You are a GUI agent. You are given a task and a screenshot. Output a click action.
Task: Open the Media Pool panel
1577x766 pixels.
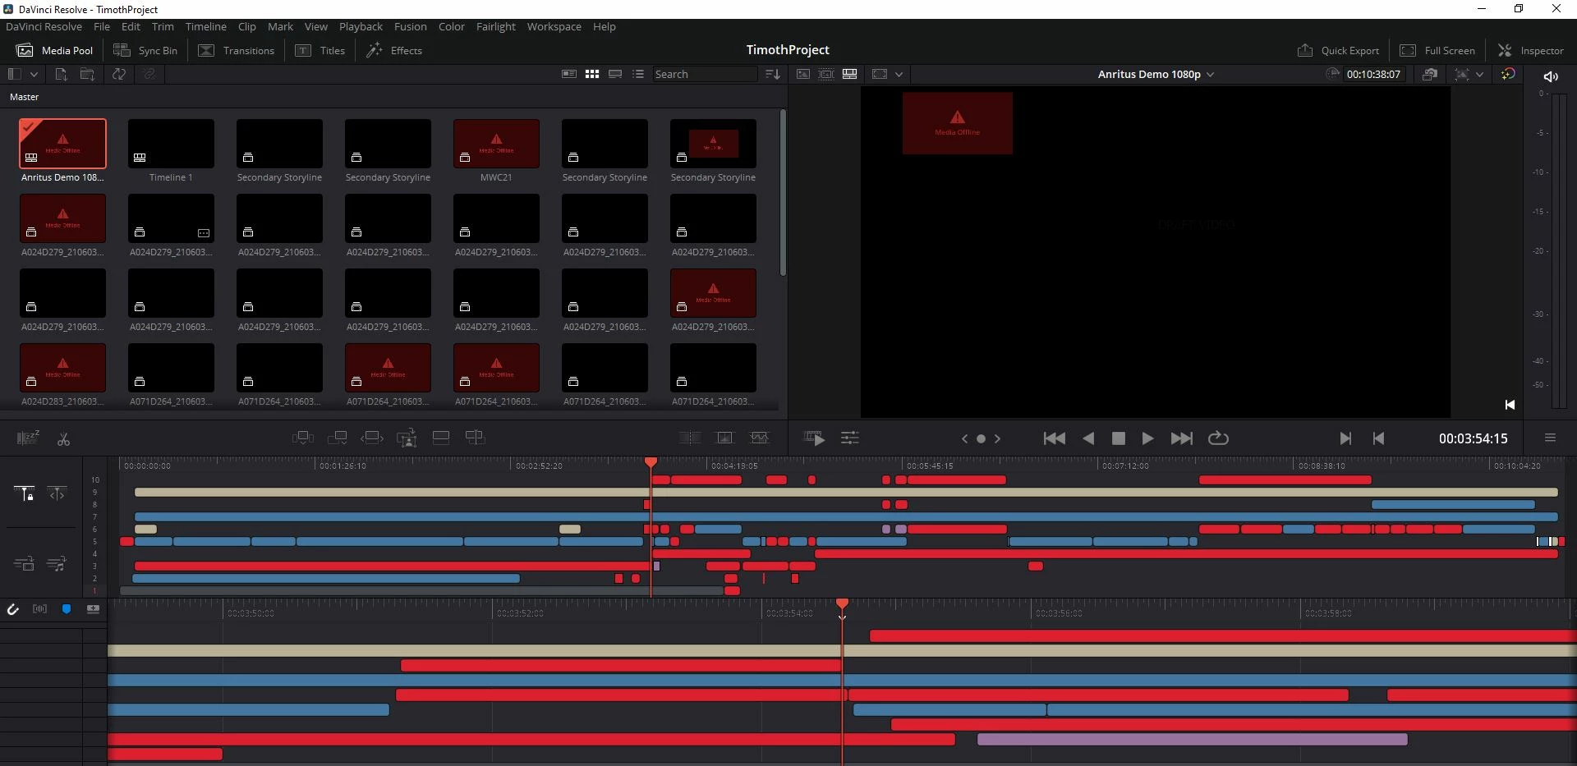[54, 50]
